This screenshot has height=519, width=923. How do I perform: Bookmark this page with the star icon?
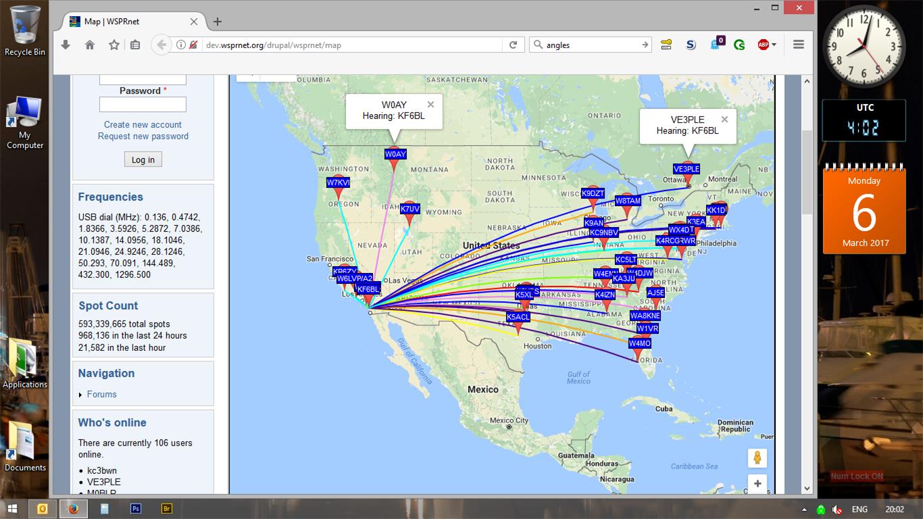(114, 45)
